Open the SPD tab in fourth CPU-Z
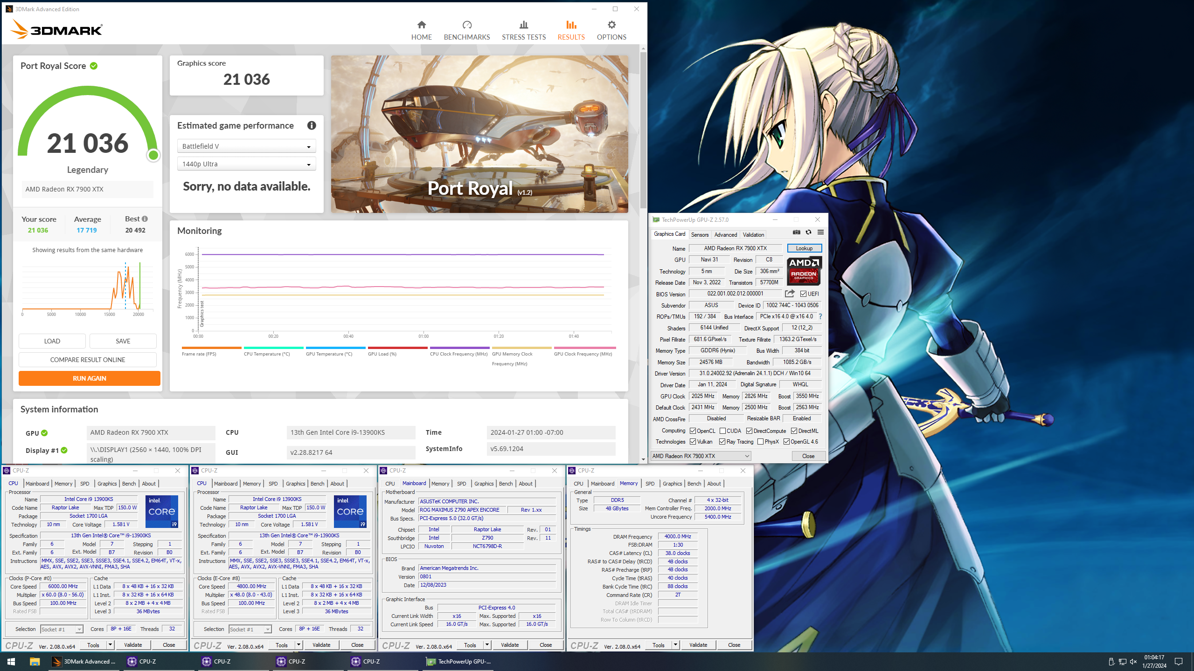The height and width of the screenshot is (671, 1194). coord(650,484)
